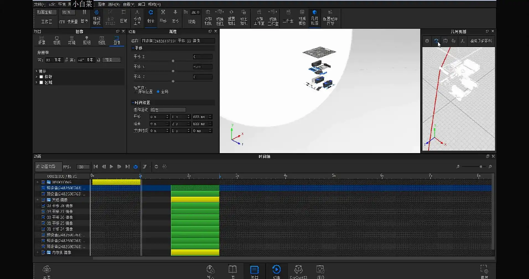This screenshot has height=279, width=529.
Task: Toggle the Geometry View (几何视图) toolbar button
Action: [x=314, y=17]
